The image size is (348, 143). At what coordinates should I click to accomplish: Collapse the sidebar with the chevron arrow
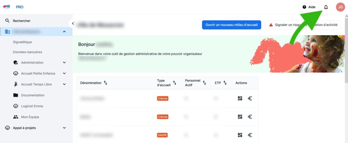point(72,23)
